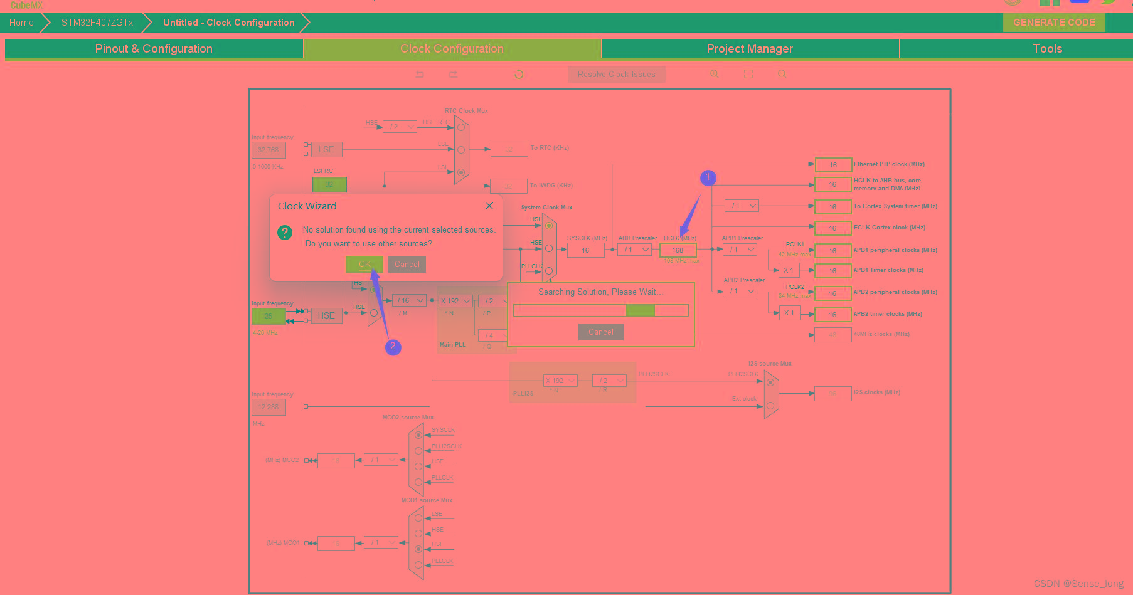
Task: Click the LSI RC value box showing 32
Action: click(x=329, y=184)
